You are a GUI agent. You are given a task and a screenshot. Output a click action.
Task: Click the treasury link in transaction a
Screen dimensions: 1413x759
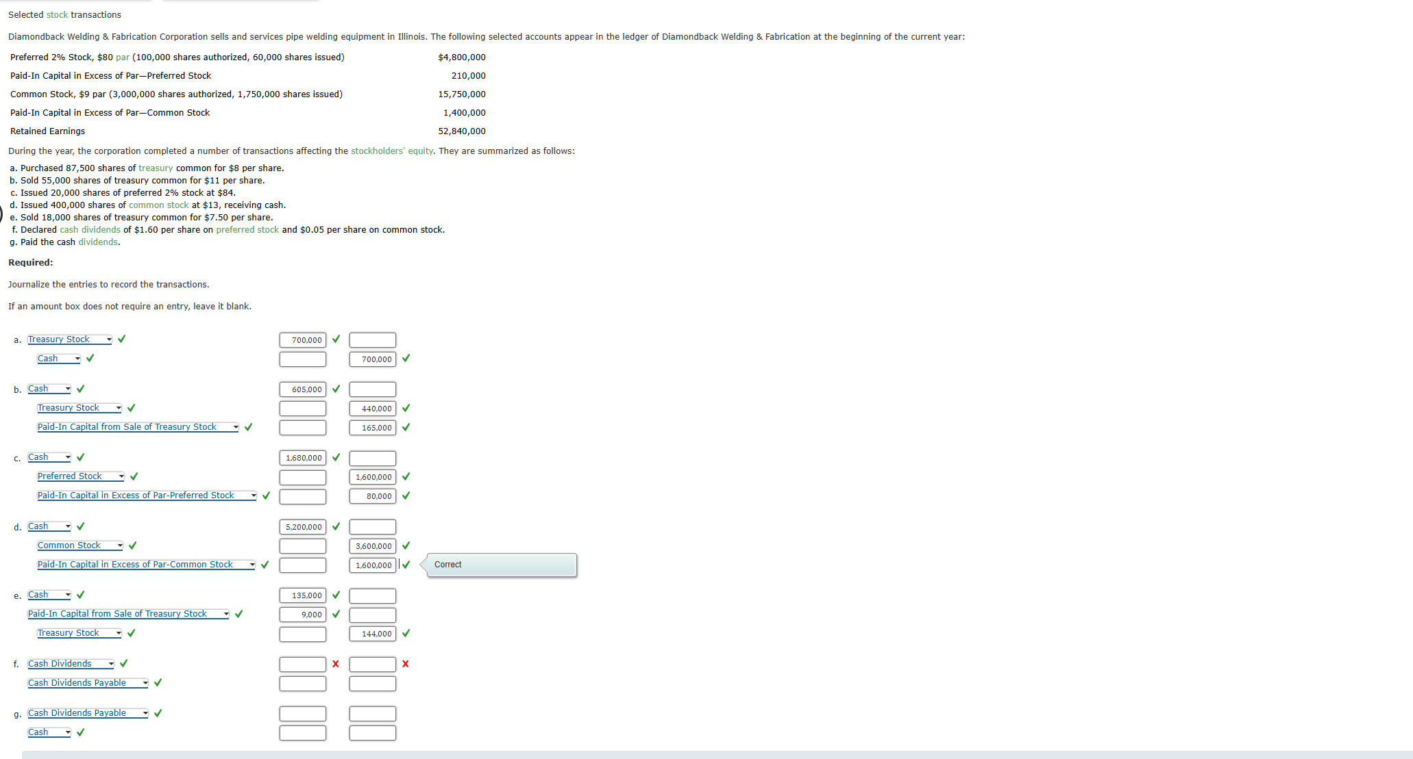(156, 168)
